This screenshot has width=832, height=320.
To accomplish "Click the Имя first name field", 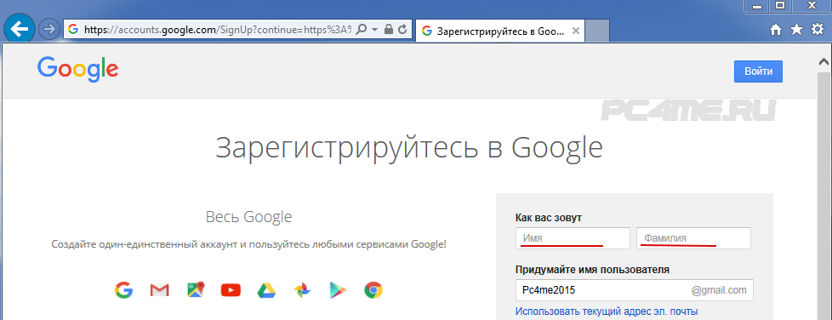I will (x=573, y=238).
